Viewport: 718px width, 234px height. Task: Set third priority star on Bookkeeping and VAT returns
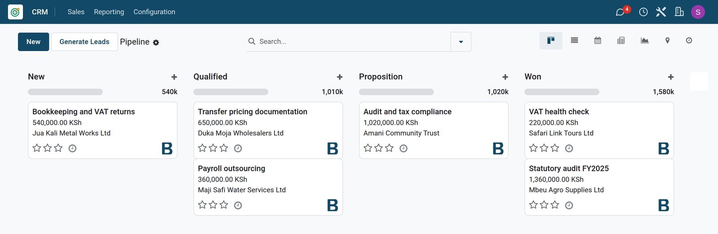pos(58,148)
